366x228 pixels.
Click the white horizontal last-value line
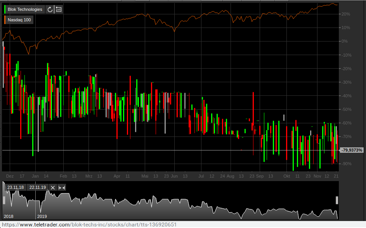[x=170, y=150]
